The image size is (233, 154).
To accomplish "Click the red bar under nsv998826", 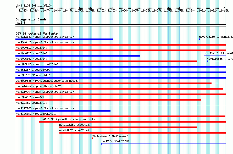I will [x=142, y=133].
